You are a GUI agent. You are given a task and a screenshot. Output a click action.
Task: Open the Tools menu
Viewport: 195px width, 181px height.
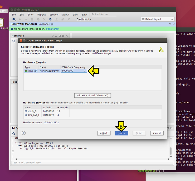[x=31, y=14]
